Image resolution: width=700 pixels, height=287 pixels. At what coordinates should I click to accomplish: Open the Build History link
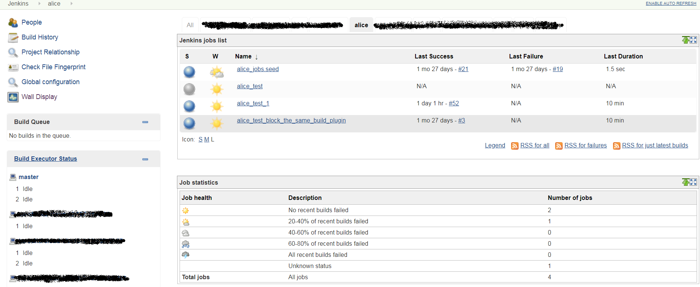point(40,37)
